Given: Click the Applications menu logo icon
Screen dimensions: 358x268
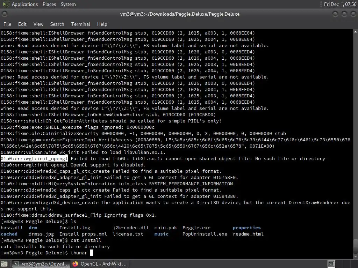Looking at the screenshot, I should [6, 4].
